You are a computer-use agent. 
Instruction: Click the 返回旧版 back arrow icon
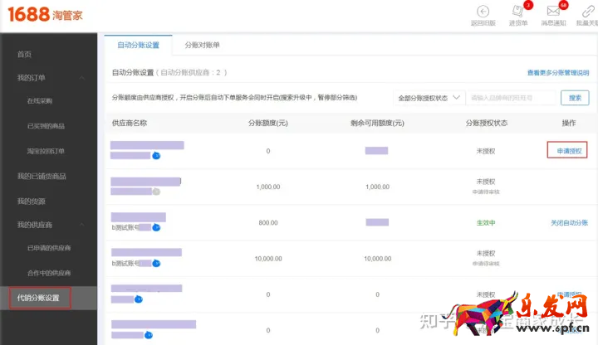(483, 11)
